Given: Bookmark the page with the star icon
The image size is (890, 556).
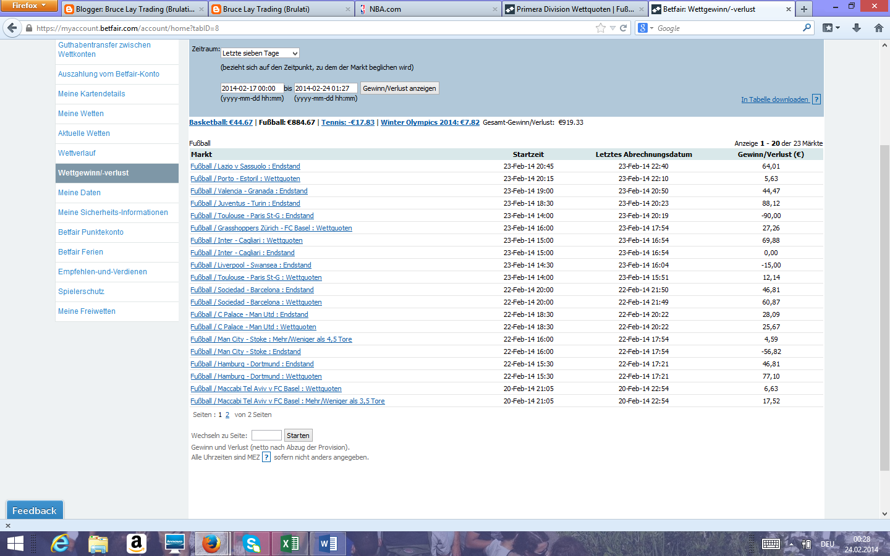Looking at the screenshot, I should coord(600,28).
